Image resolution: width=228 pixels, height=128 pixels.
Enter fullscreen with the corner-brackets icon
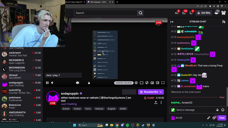163,83
